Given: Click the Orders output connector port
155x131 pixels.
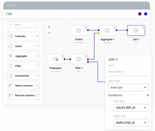Looking at the screenshot, I should pos(88,30).
